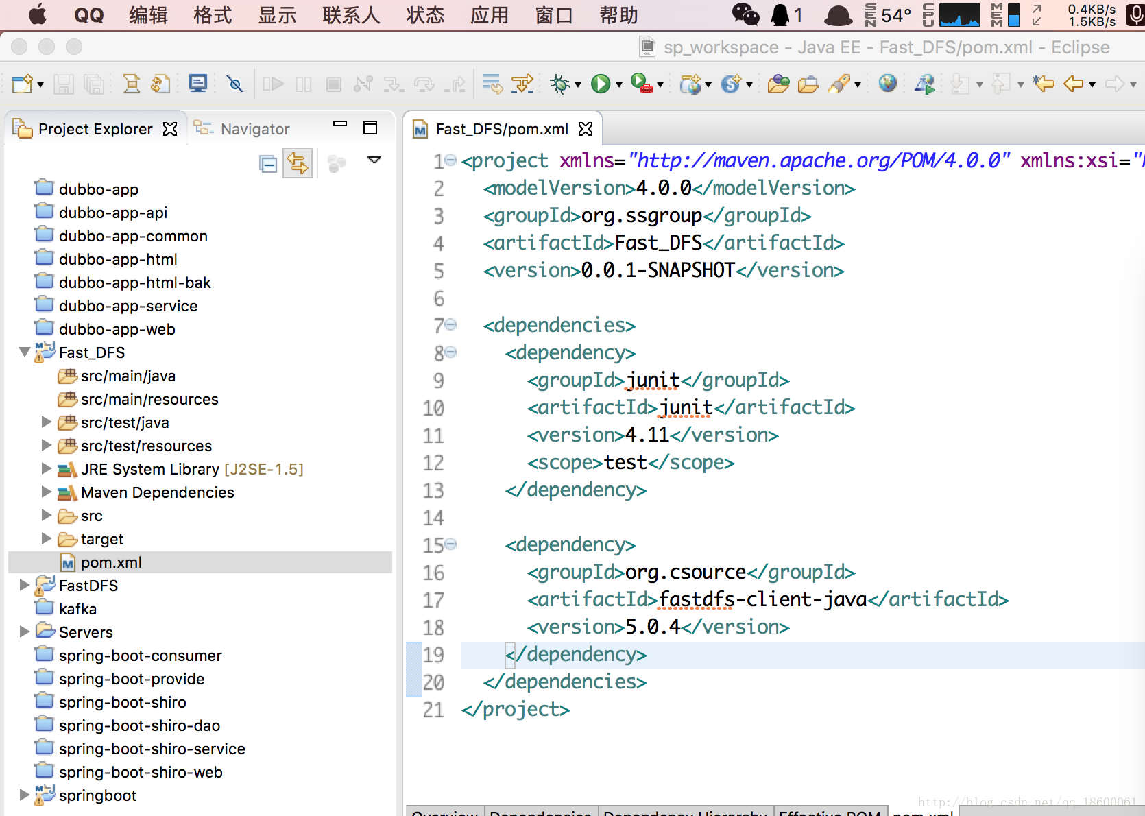Open the Run configurations dropdown arrow
Screen dimensions: 1145x816
point(619,85)
